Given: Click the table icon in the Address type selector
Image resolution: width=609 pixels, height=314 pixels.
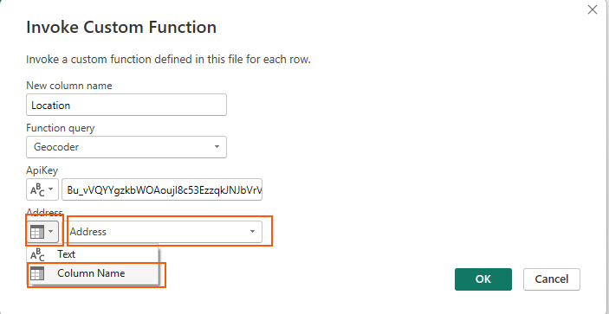Looking at the screenshot, I should [37, 232].
